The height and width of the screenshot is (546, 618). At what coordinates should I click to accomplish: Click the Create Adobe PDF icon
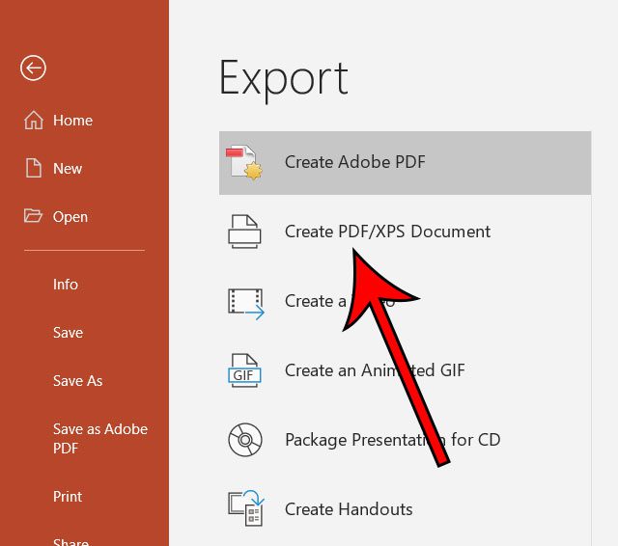[x=244, y=163]
